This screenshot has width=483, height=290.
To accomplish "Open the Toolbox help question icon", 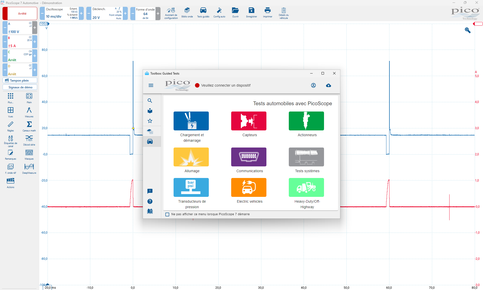I will click(x=150, y=201).
